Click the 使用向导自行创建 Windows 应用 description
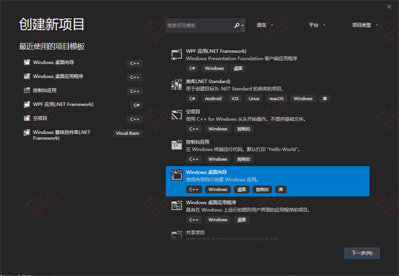 tap(222, 179)
